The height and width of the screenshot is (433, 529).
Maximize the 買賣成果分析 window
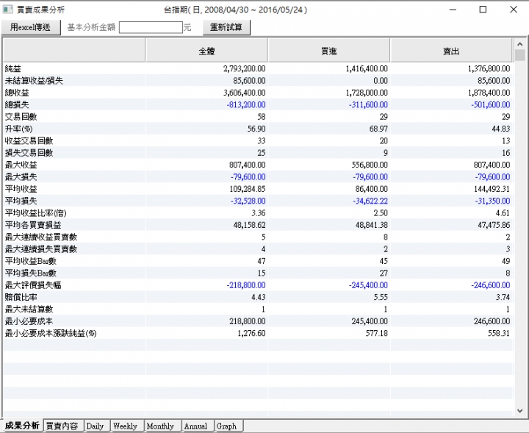pyautogui.click(x=483, y=10)
